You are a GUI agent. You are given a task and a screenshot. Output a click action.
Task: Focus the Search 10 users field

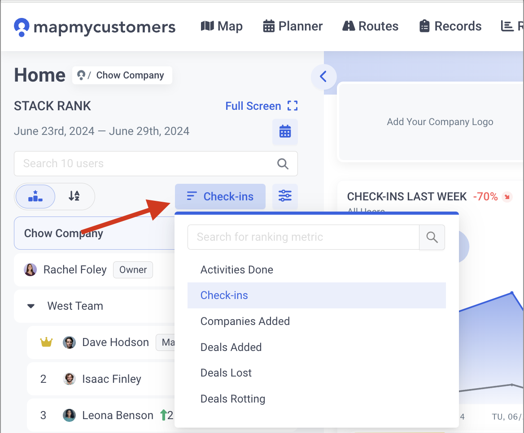tap(156, 164)
